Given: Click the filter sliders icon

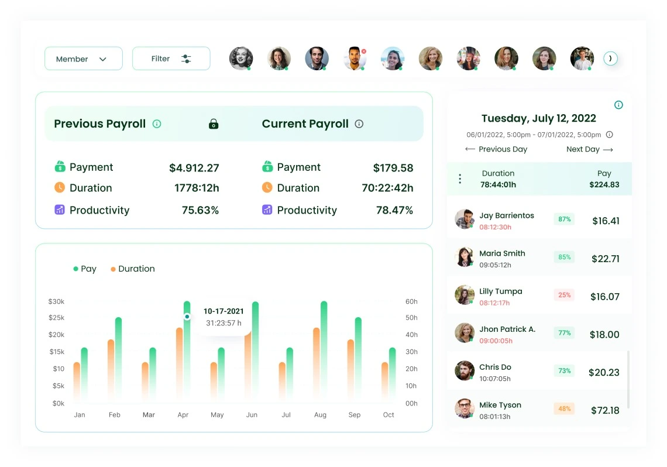Looking at the screenshot, I should pos(186,59).
